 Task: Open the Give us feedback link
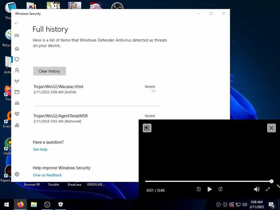(x=47, y=175)
